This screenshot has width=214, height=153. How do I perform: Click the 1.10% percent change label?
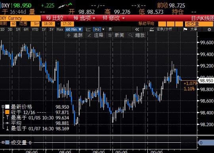(x=189, y=89)
